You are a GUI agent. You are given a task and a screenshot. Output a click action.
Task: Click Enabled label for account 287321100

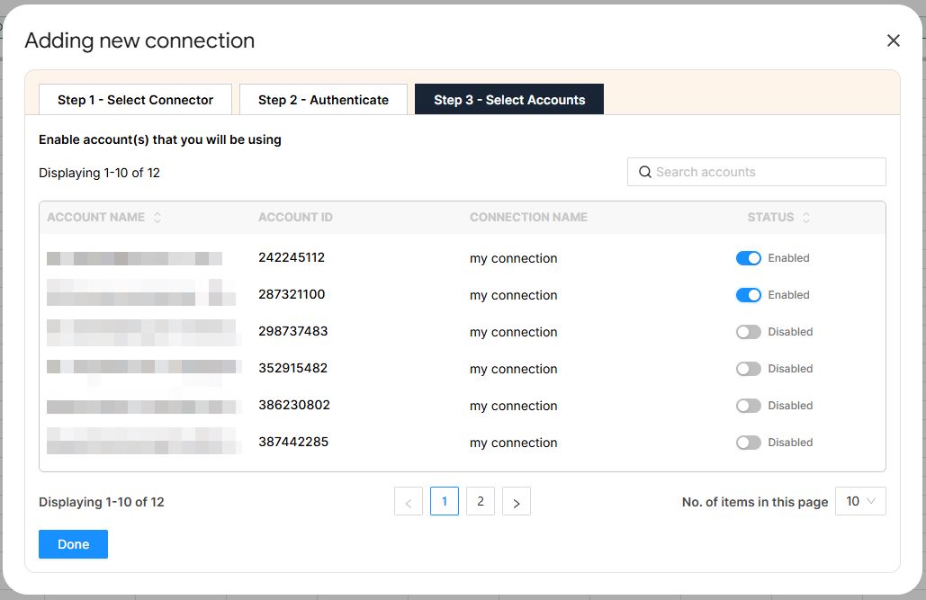788,295
